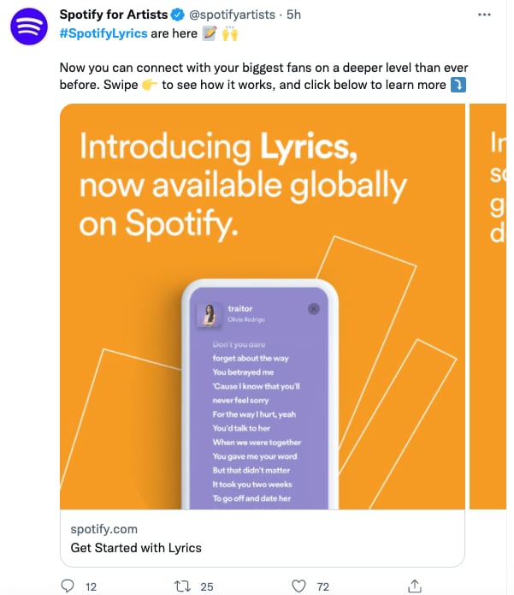514x595 pixels.
Task: Open the Get Started with Lyrics link
Action: [x=135, y=548]
